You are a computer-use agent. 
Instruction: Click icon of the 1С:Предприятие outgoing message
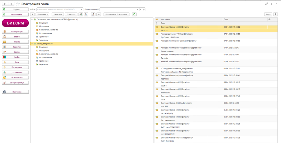tap(157, 69)
